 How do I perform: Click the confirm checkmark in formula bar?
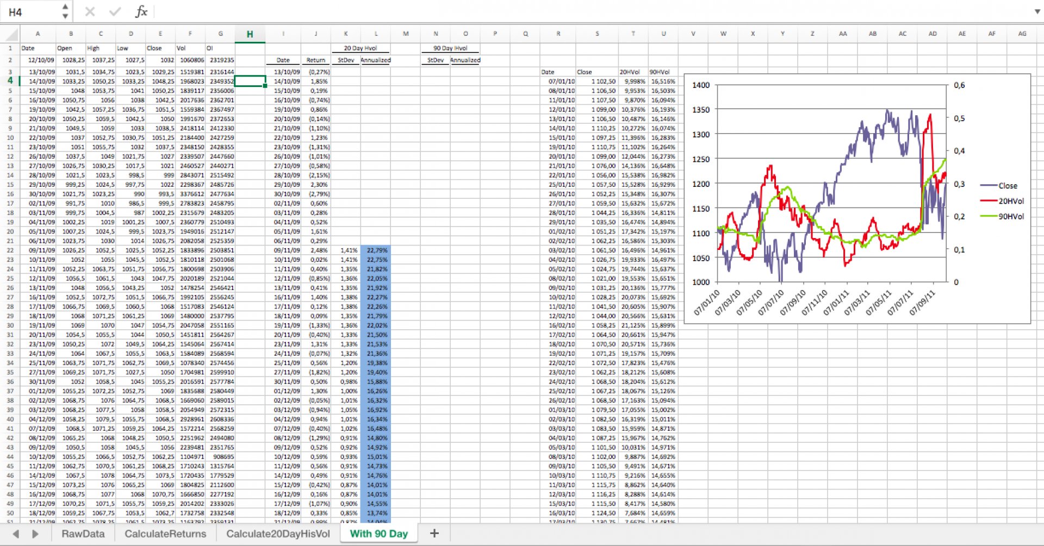pos(115,11)
